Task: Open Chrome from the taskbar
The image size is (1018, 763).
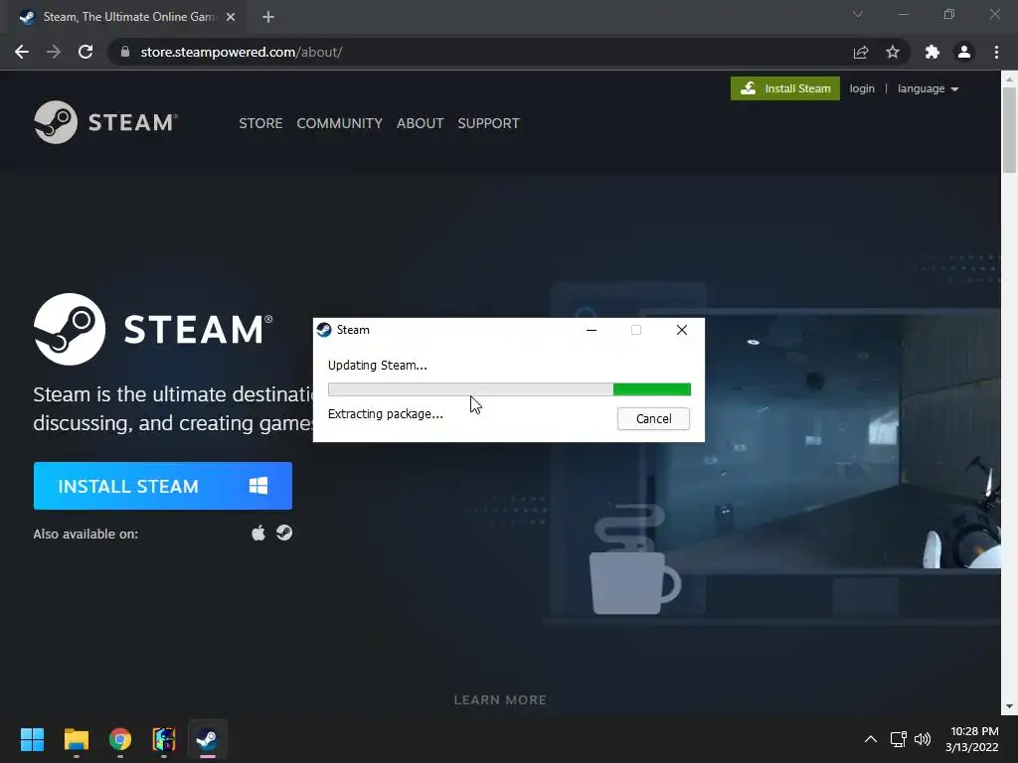Action: (120, 739)
